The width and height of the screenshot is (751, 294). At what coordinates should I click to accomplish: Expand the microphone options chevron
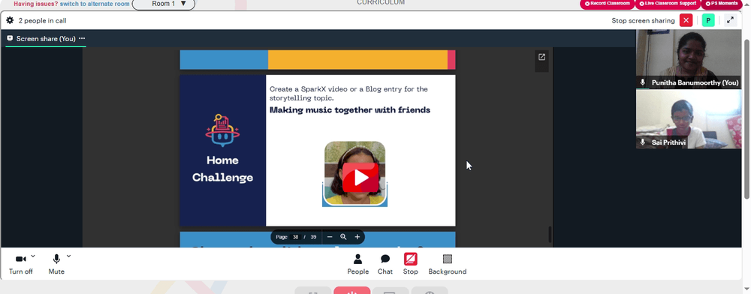tap(68, 256)
